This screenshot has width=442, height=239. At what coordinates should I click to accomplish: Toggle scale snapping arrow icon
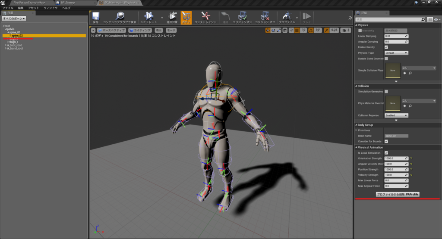pos(326,31)
